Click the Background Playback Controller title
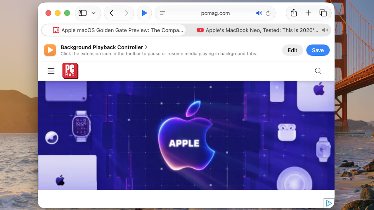The height and width of the screenshot is (210, 374). pos(102,47)
